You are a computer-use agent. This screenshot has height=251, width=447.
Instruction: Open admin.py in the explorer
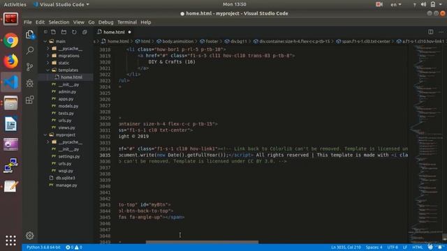click(67, 92)
